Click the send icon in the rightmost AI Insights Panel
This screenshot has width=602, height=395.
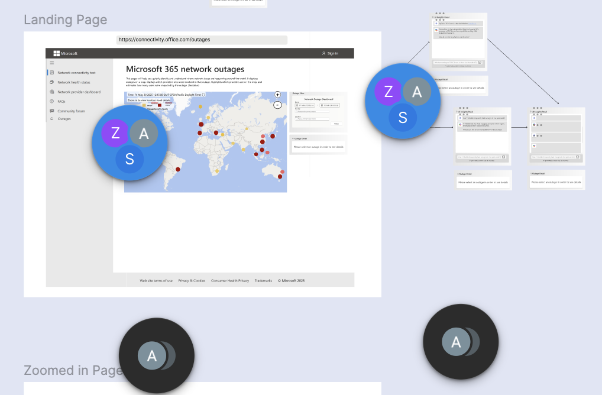[x=578, y=157]
